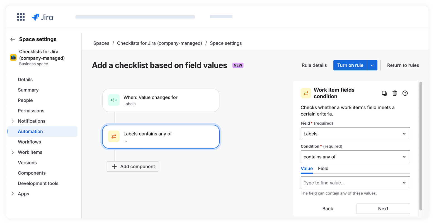This screenshot has width=434, height=224.
Task: Open Workflows in the sidebar
Action: click(x=29, y=142)
